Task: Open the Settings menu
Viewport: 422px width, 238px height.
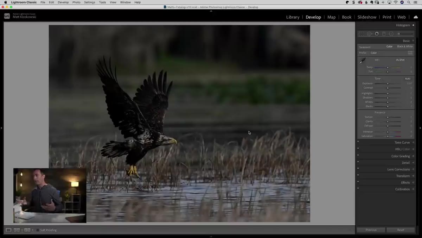Action: pyautogui.click(x=89, y=2)
